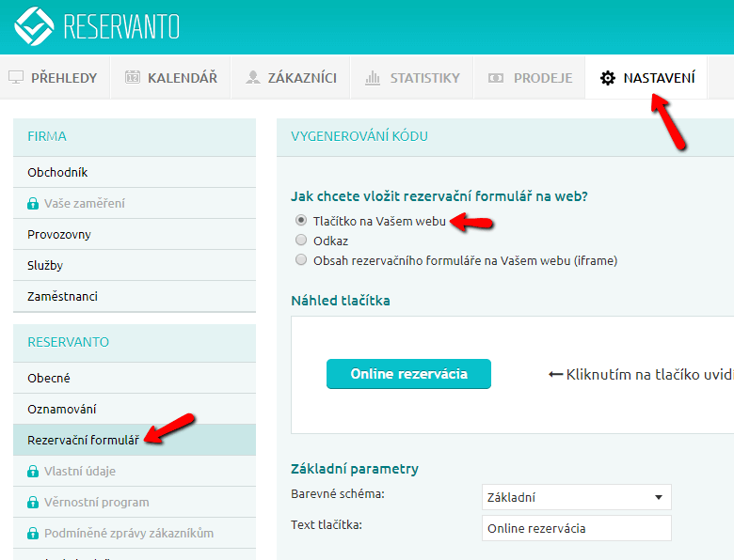The width and height of the screenshot is (734, 560).
Task: Open Podmíněné zprávy zákazníkům entry
Action: tap(135, 533)
